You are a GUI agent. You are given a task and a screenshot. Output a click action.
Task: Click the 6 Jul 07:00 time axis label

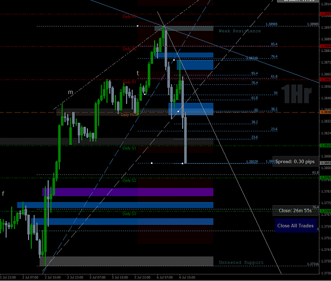point(165,277)
